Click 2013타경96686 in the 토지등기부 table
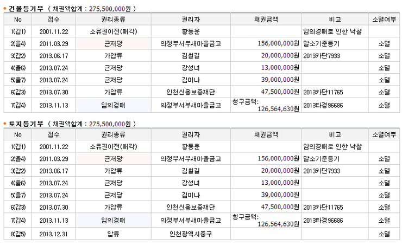Screen dimensions: 402x252 [323, 221]
